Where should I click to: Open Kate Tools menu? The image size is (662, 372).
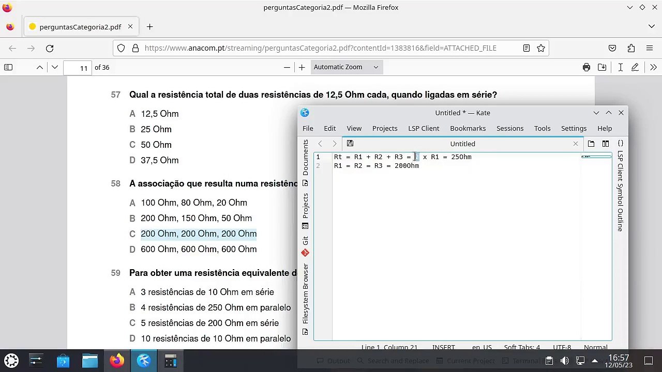click(542, 128)
